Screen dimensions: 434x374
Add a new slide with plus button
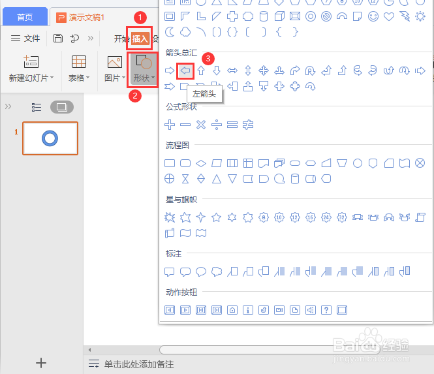point(41,363)
